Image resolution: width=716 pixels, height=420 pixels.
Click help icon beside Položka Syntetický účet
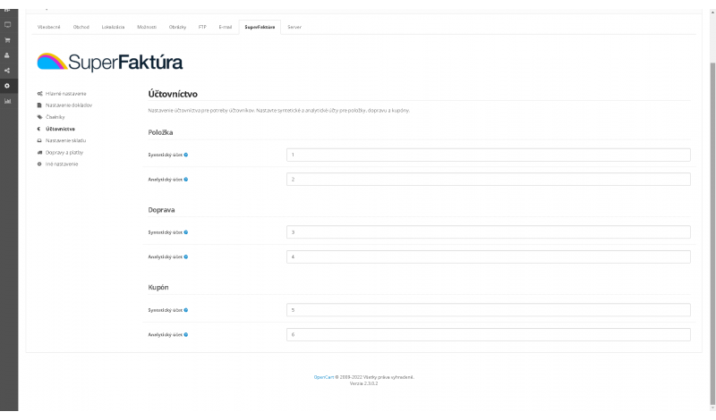(186, 155)
